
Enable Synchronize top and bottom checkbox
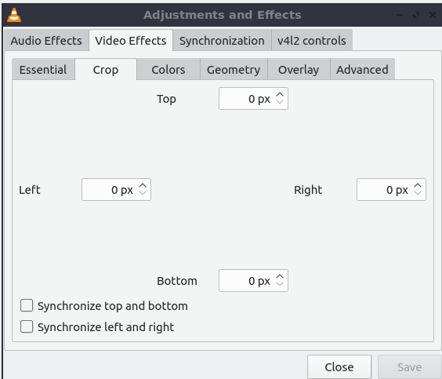(x=27, y=305)
